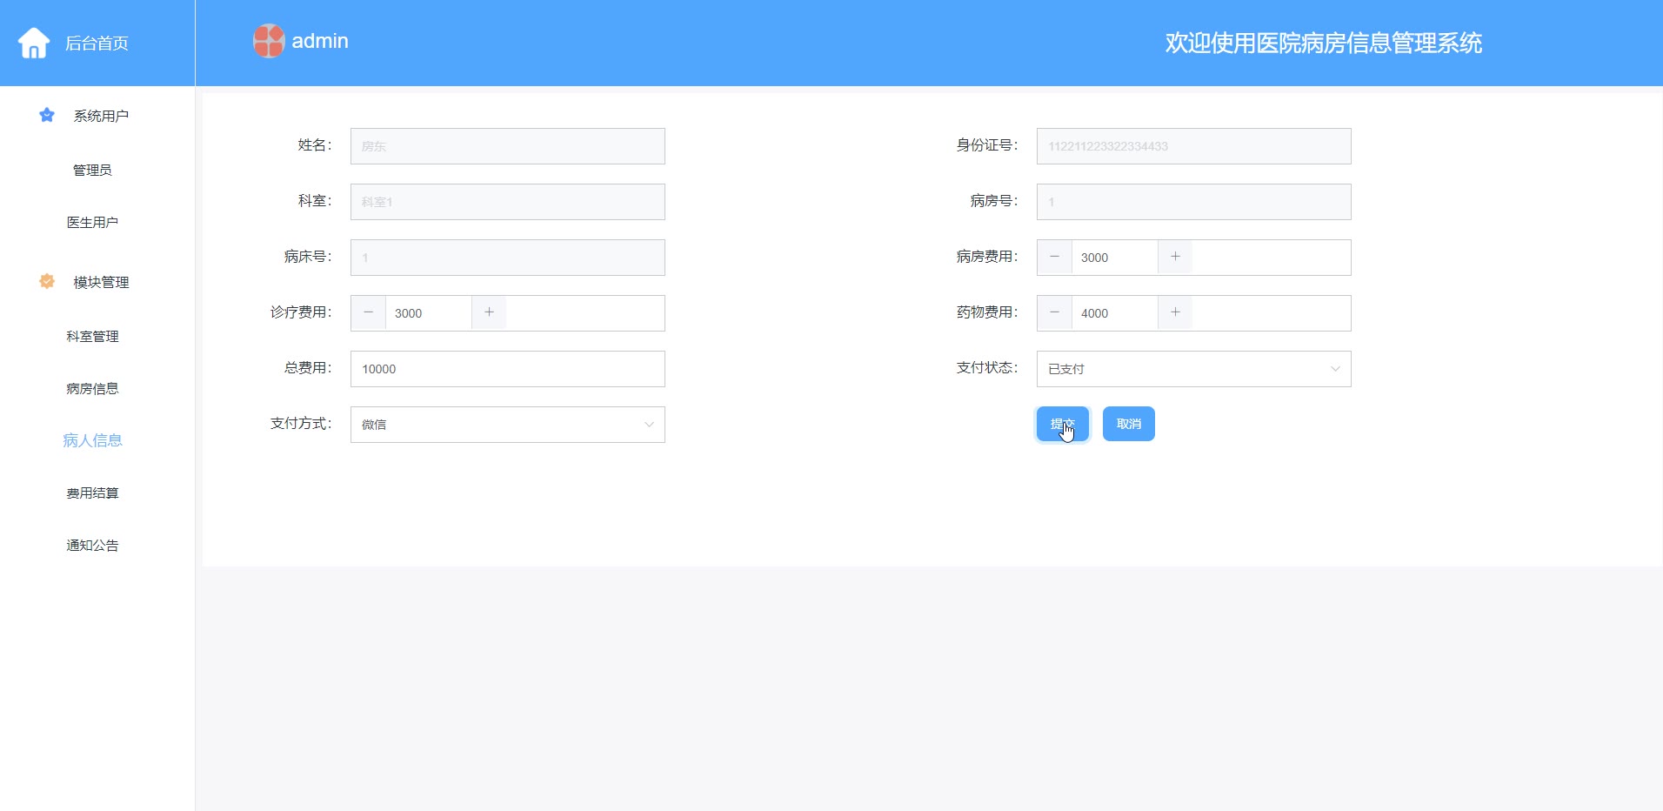
Task: Decrease 病房费用 with minus button
Action: pos(1055,257)
